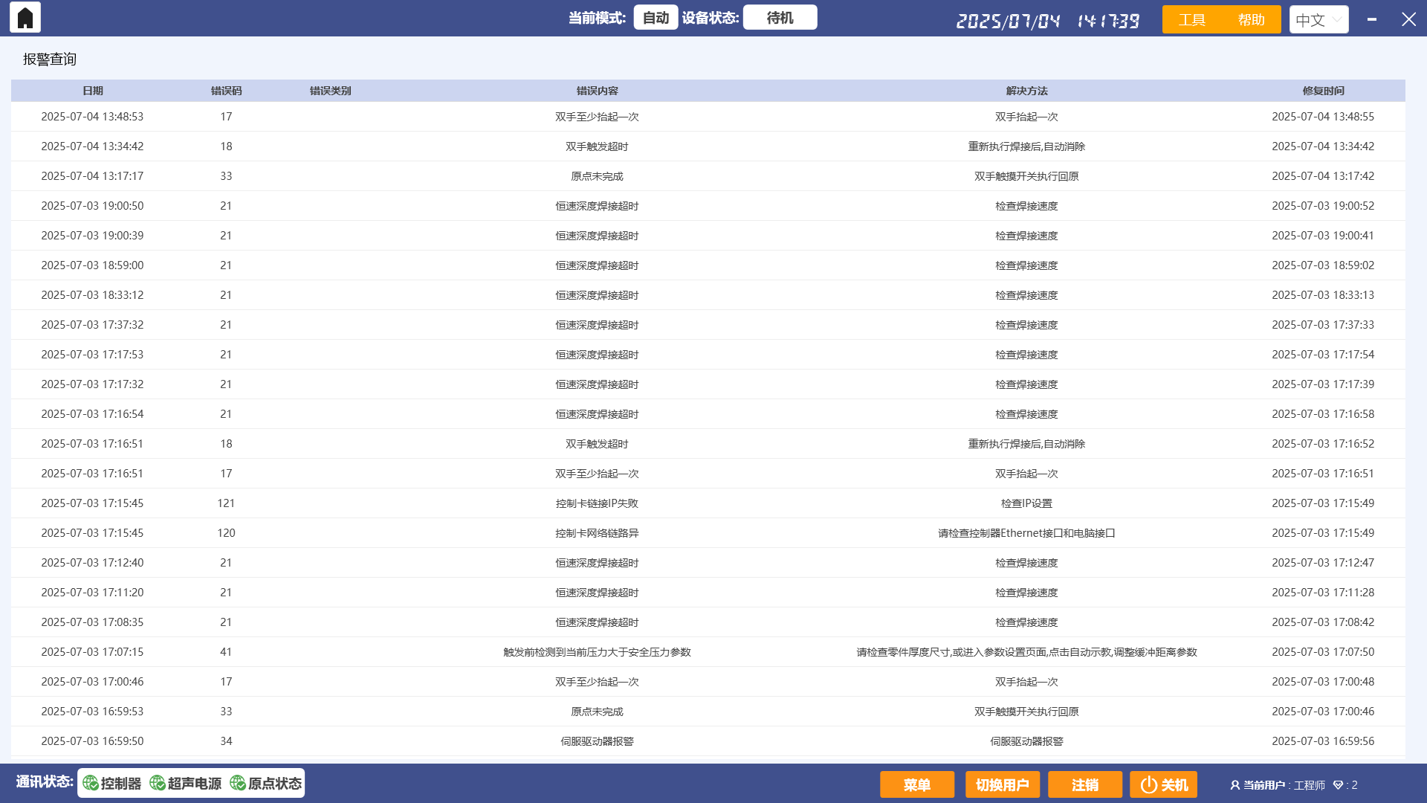This screenshot has height=803, width=1427.
Task: Go to the home screen icon
Action: click(x=25, y=18)
